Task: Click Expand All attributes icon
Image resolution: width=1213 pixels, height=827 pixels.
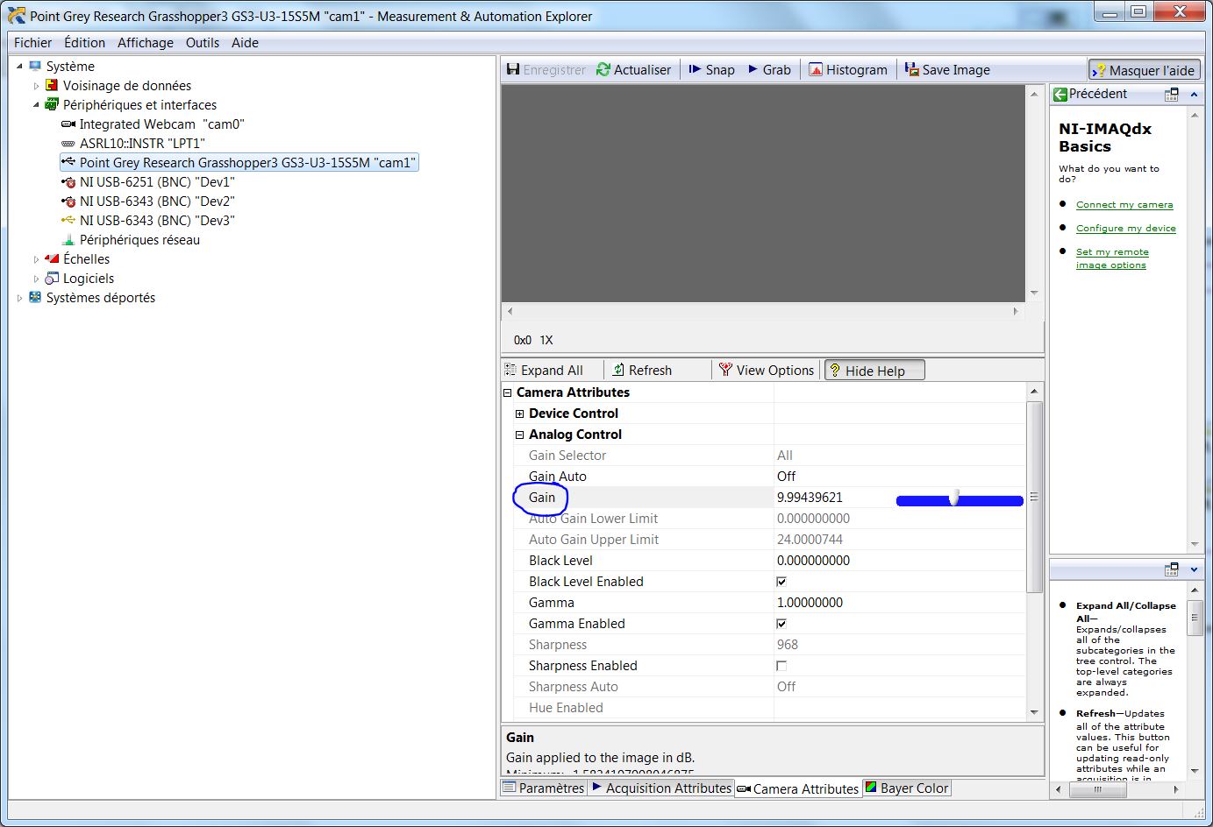Action: click(x=511, y=370)
